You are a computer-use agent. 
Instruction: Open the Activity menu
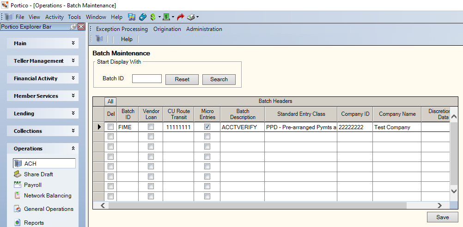[x=55, y=17]
